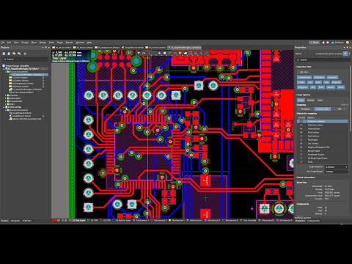Click the fourth icon in Projects panel toolbar
Image resolution: width=352 pixels, height=264 pixels.
(19, 54)
